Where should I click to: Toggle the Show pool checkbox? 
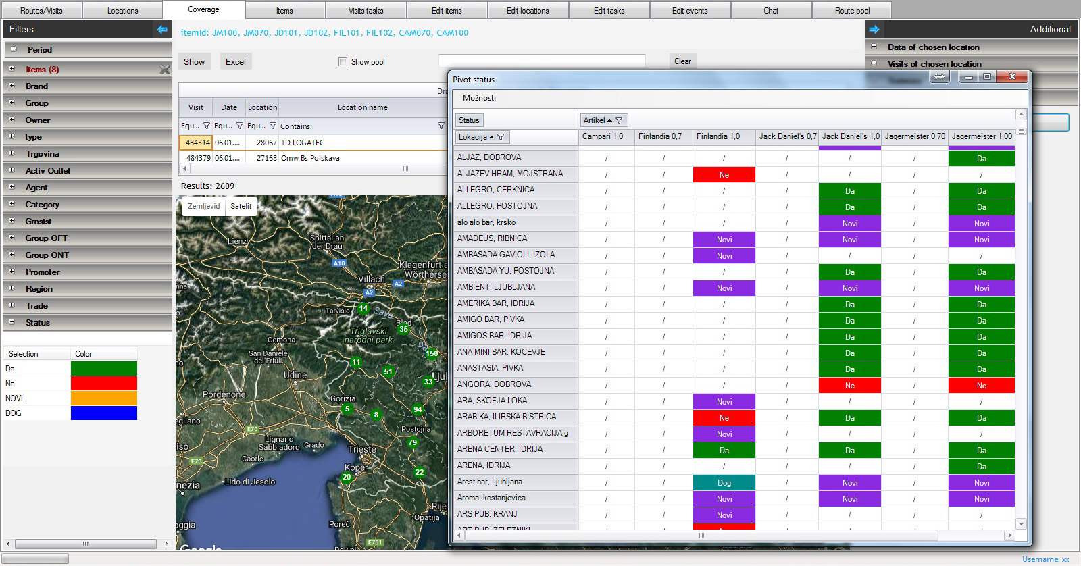click(x=343, y=62)
